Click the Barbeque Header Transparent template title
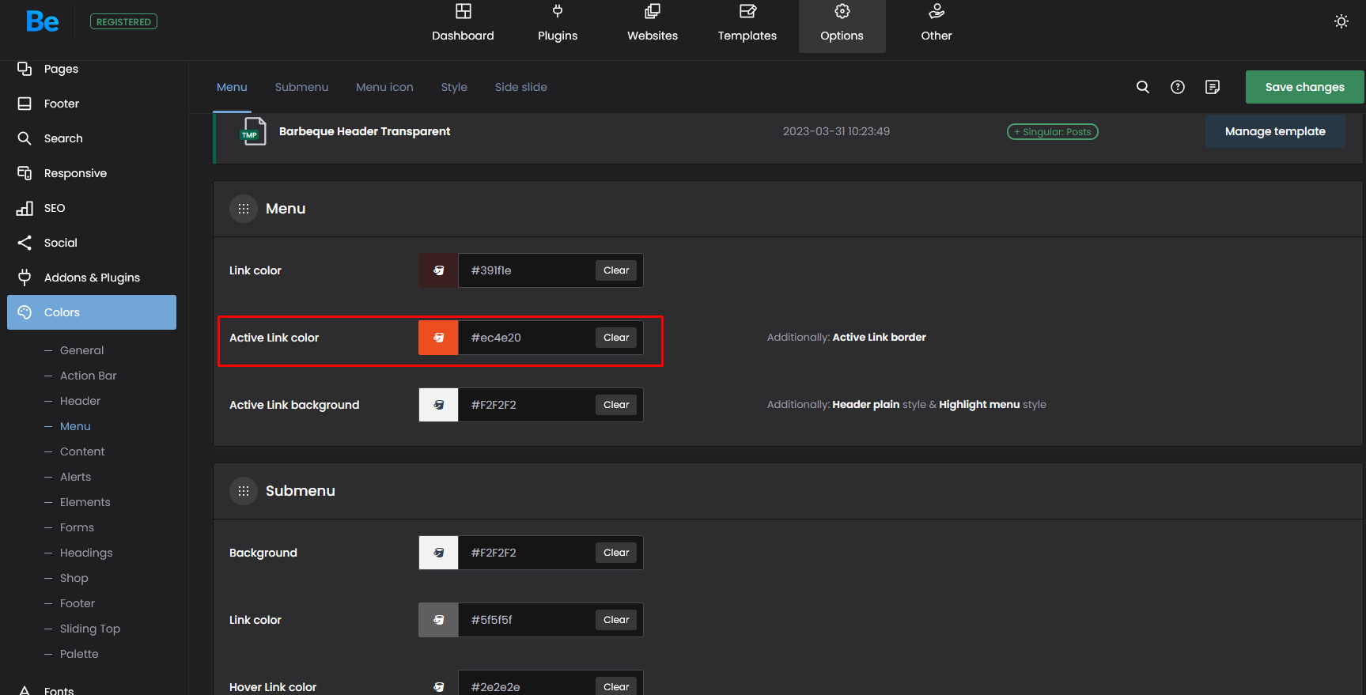This screenshot has width=1366, height=695. point(365,131)
